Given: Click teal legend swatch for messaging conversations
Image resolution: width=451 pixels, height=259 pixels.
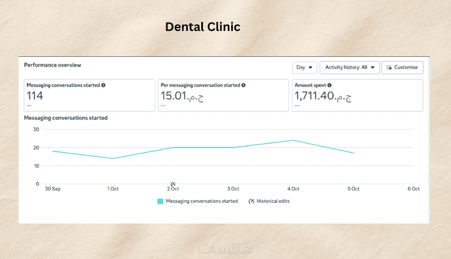Looking at the screenshot, I should (160, 201).
